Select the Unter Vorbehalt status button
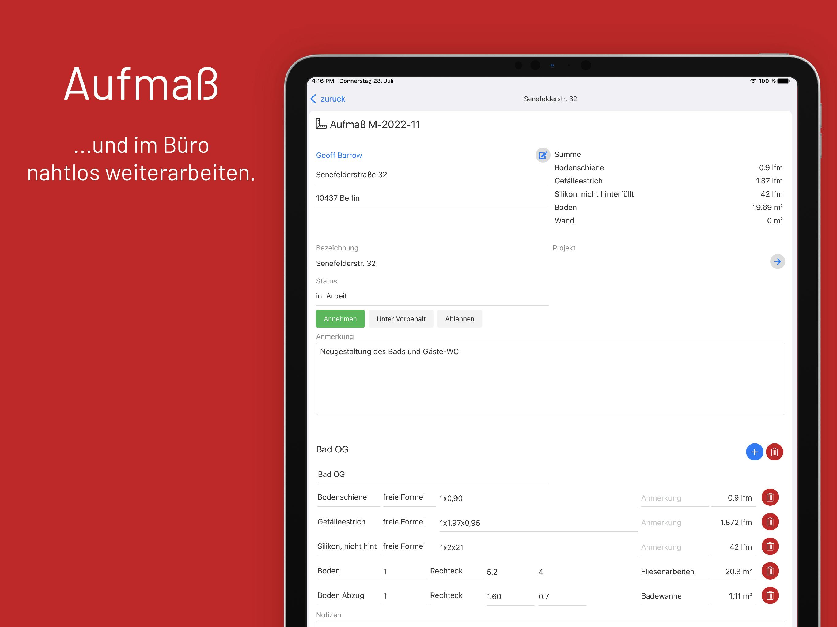The image size is (837, 627). 401,319
